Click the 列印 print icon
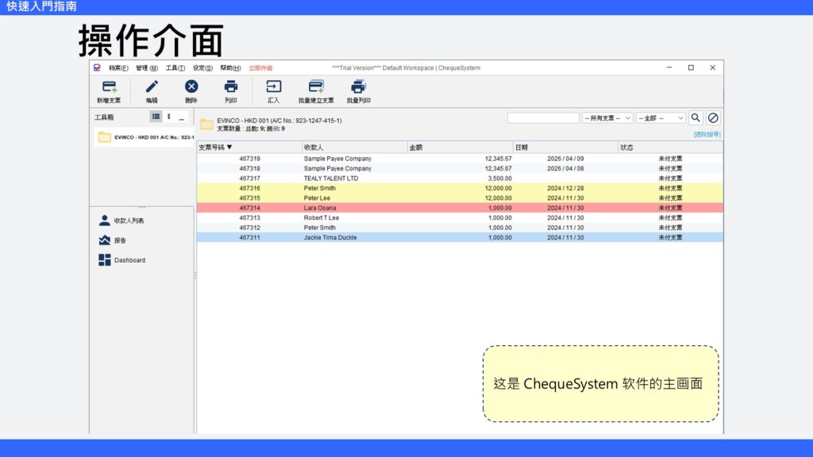The height and width of the screenshot is (457, 813). (231, 86)
